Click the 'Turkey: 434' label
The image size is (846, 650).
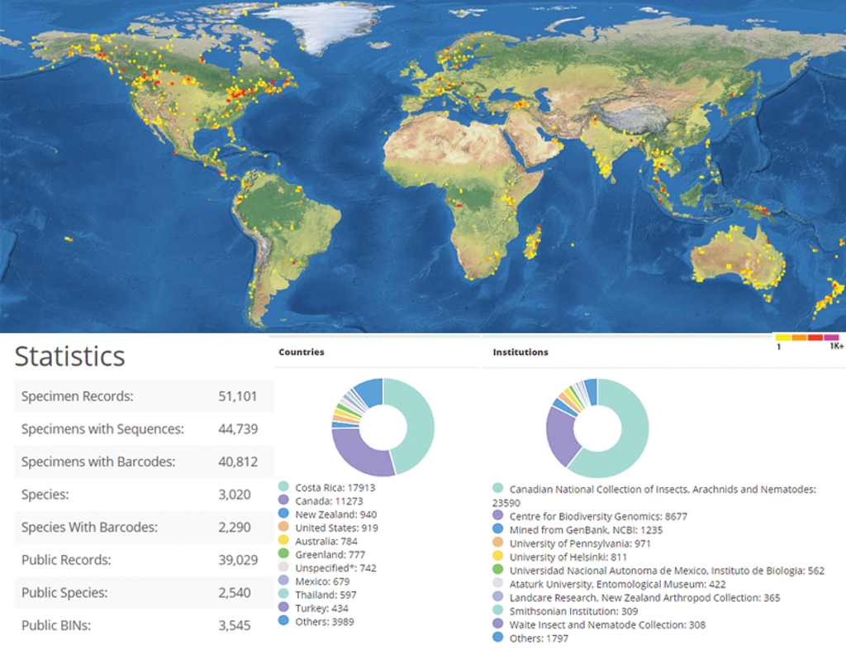pyautogui.click(x=321, y=609)
